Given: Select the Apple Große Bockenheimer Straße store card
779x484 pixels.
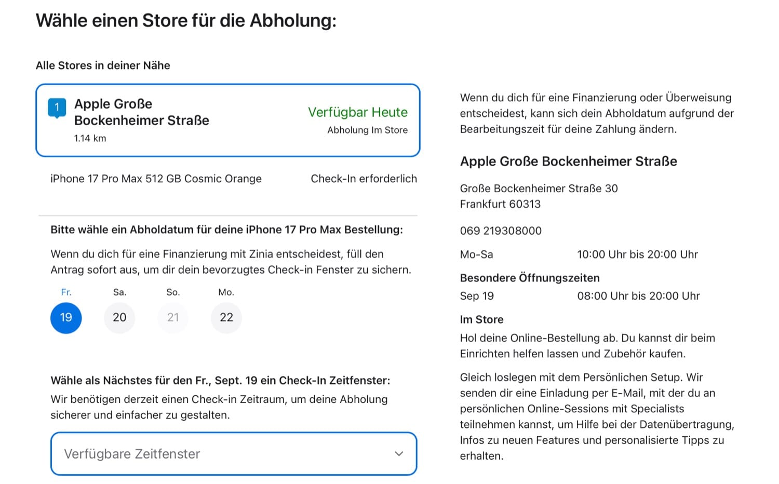Looking at the screenshot, I should [227, 120].
